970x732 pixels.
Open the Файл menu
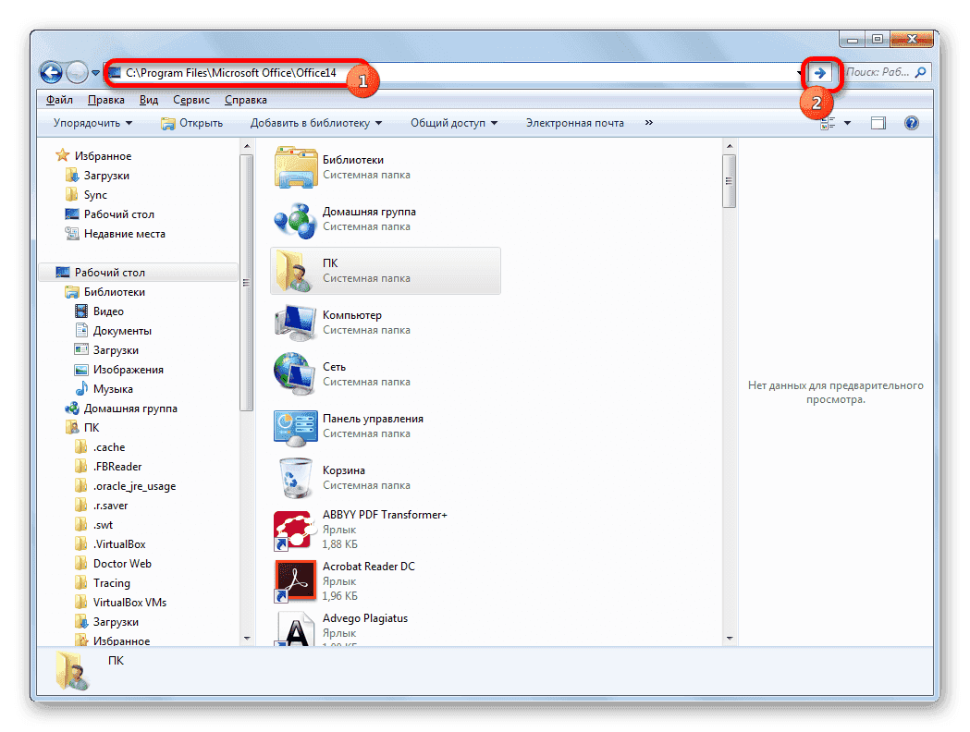tap(59, 100)
